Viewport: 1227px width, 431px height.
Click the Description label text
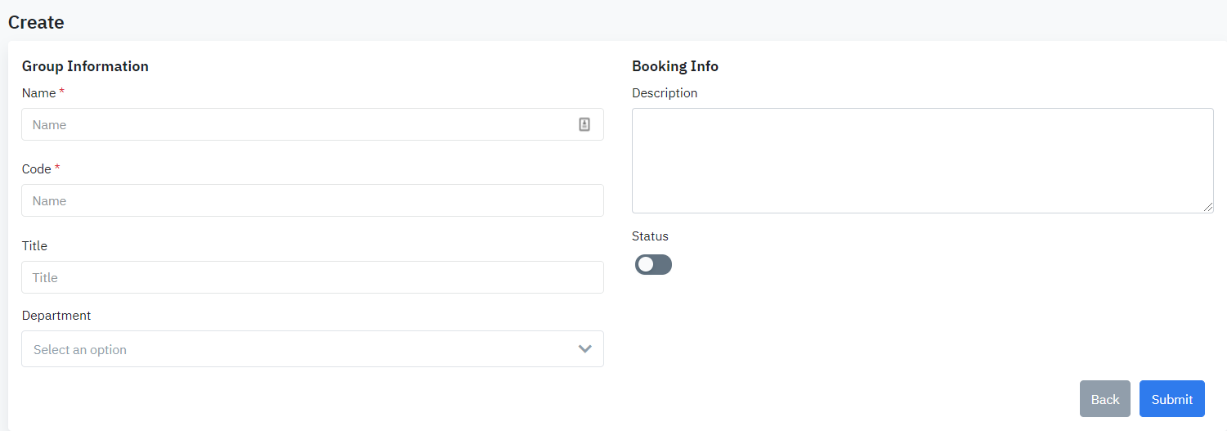pos(665,93)
